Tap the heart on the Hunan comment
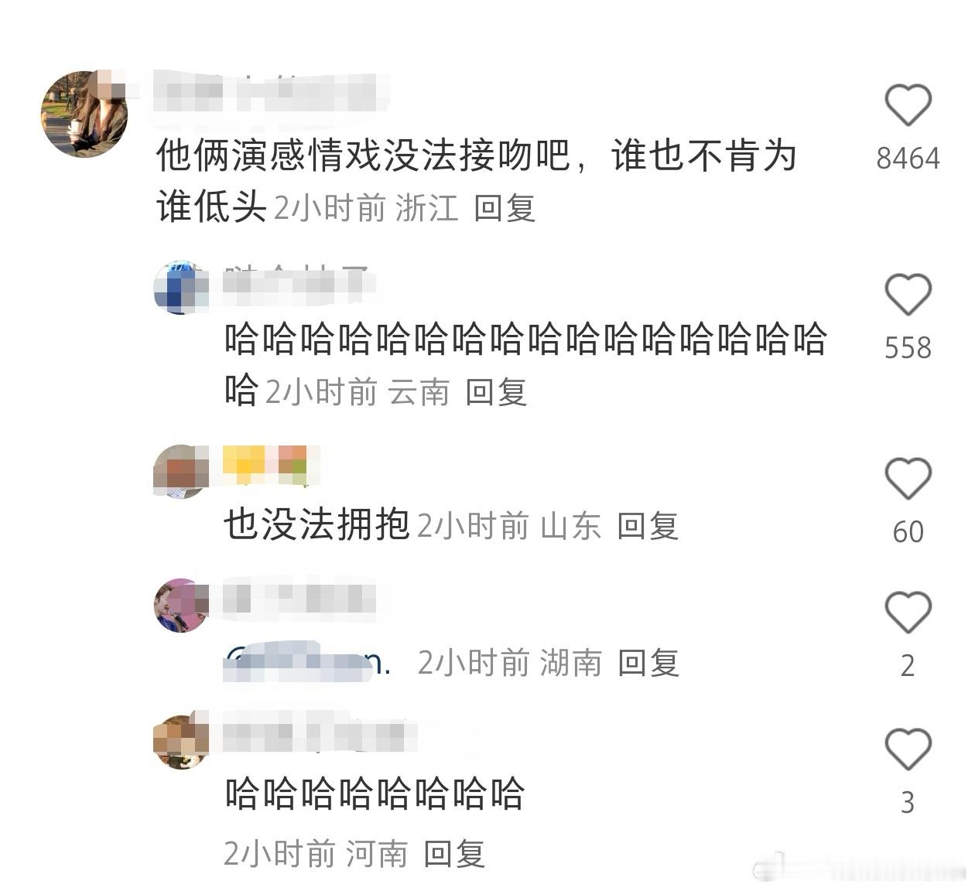The height and width of the screenshot is (891, 975). point(908,613)
